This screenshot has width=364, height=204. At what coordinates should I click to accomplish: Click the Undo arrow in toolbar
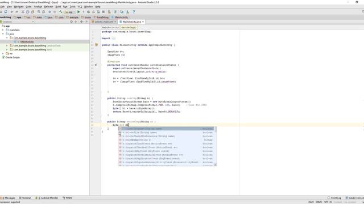coord(12,12)
